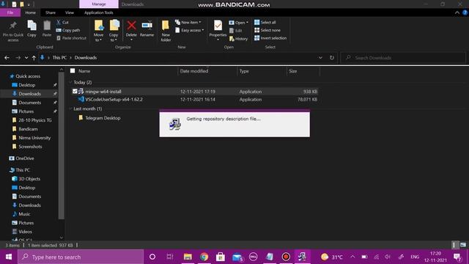Open the Easy access dropdown

(189, 30)
